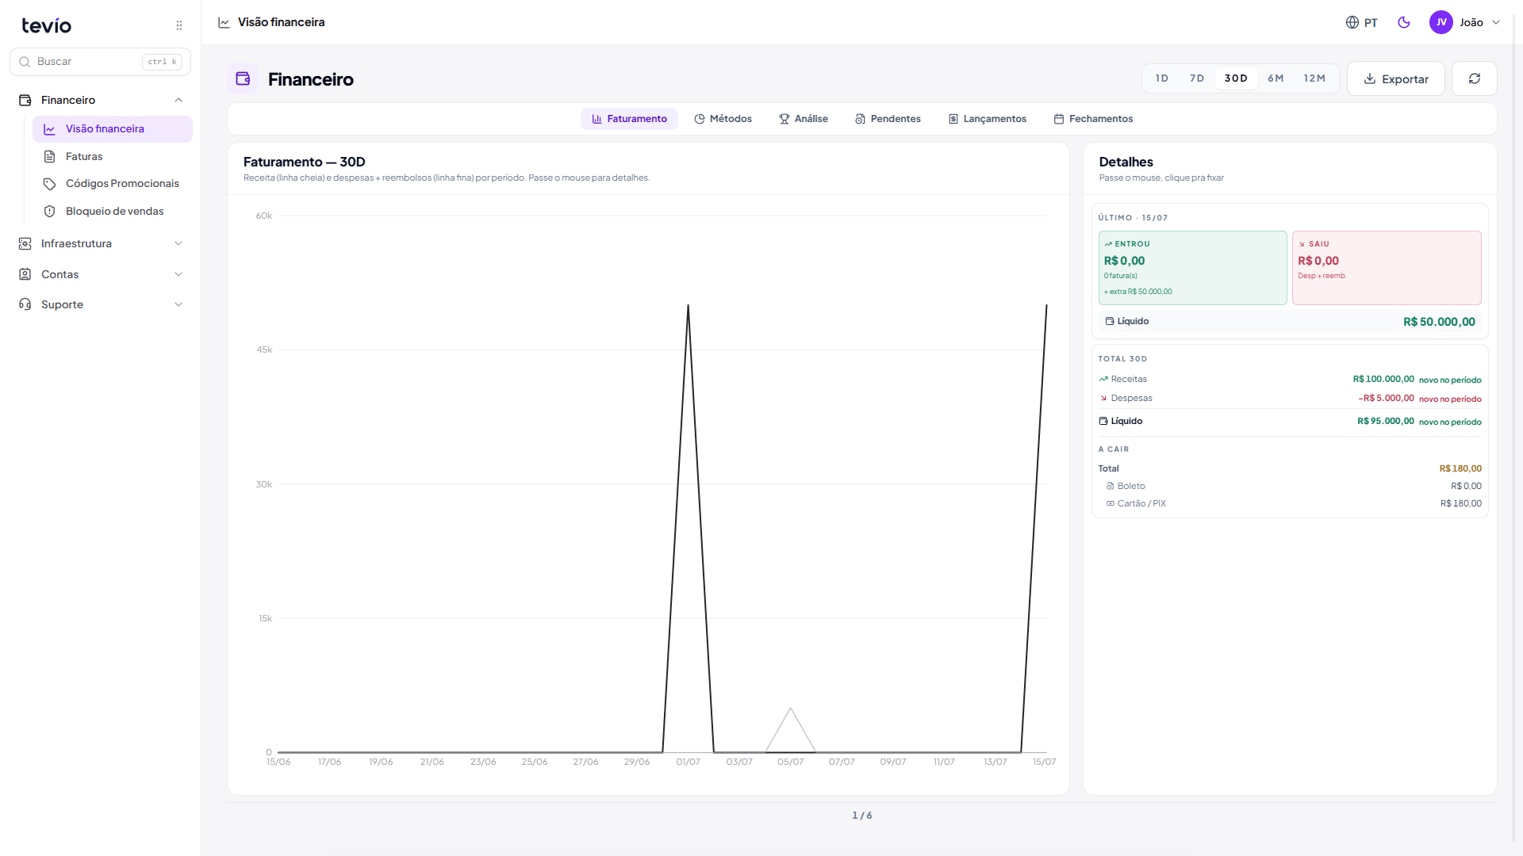Select the 30D period range

click(x=1236, y=78)
